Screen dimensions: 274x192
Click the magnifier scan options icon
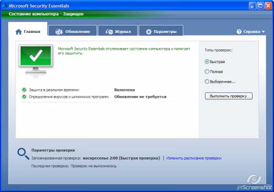pyautogui.click(x=23, y=154)
